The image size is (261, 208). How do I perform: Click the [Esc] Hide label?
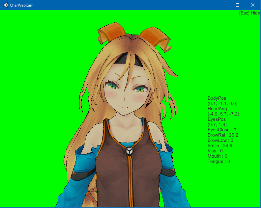click(250, 13)
